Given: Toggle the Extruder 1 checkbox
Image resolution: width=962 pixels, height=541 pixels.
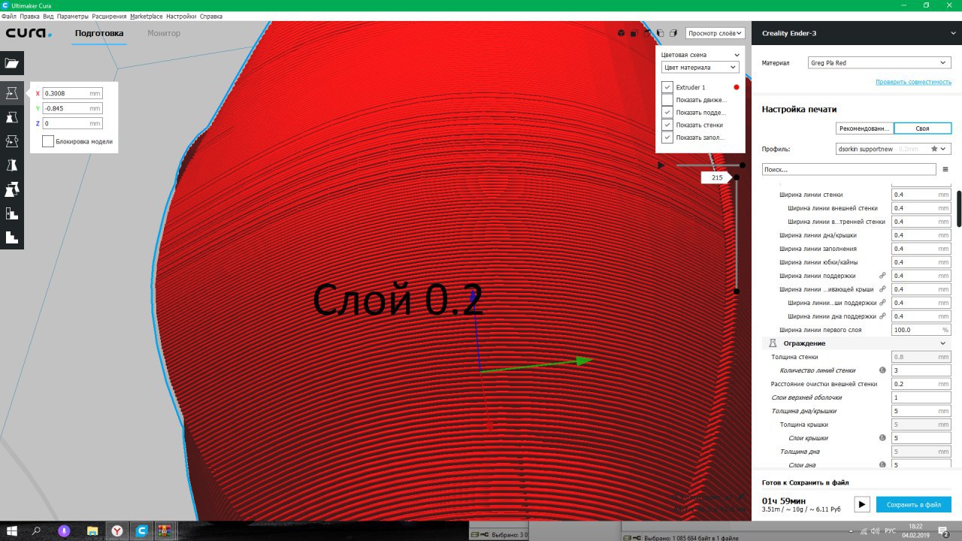Looking at the screenshot, I should [x=667, y=87].
